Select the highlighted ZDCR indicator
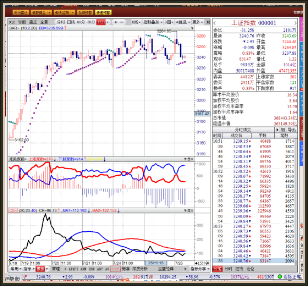Viewport: 308px width, 286px height. click(x=115, y=269)
